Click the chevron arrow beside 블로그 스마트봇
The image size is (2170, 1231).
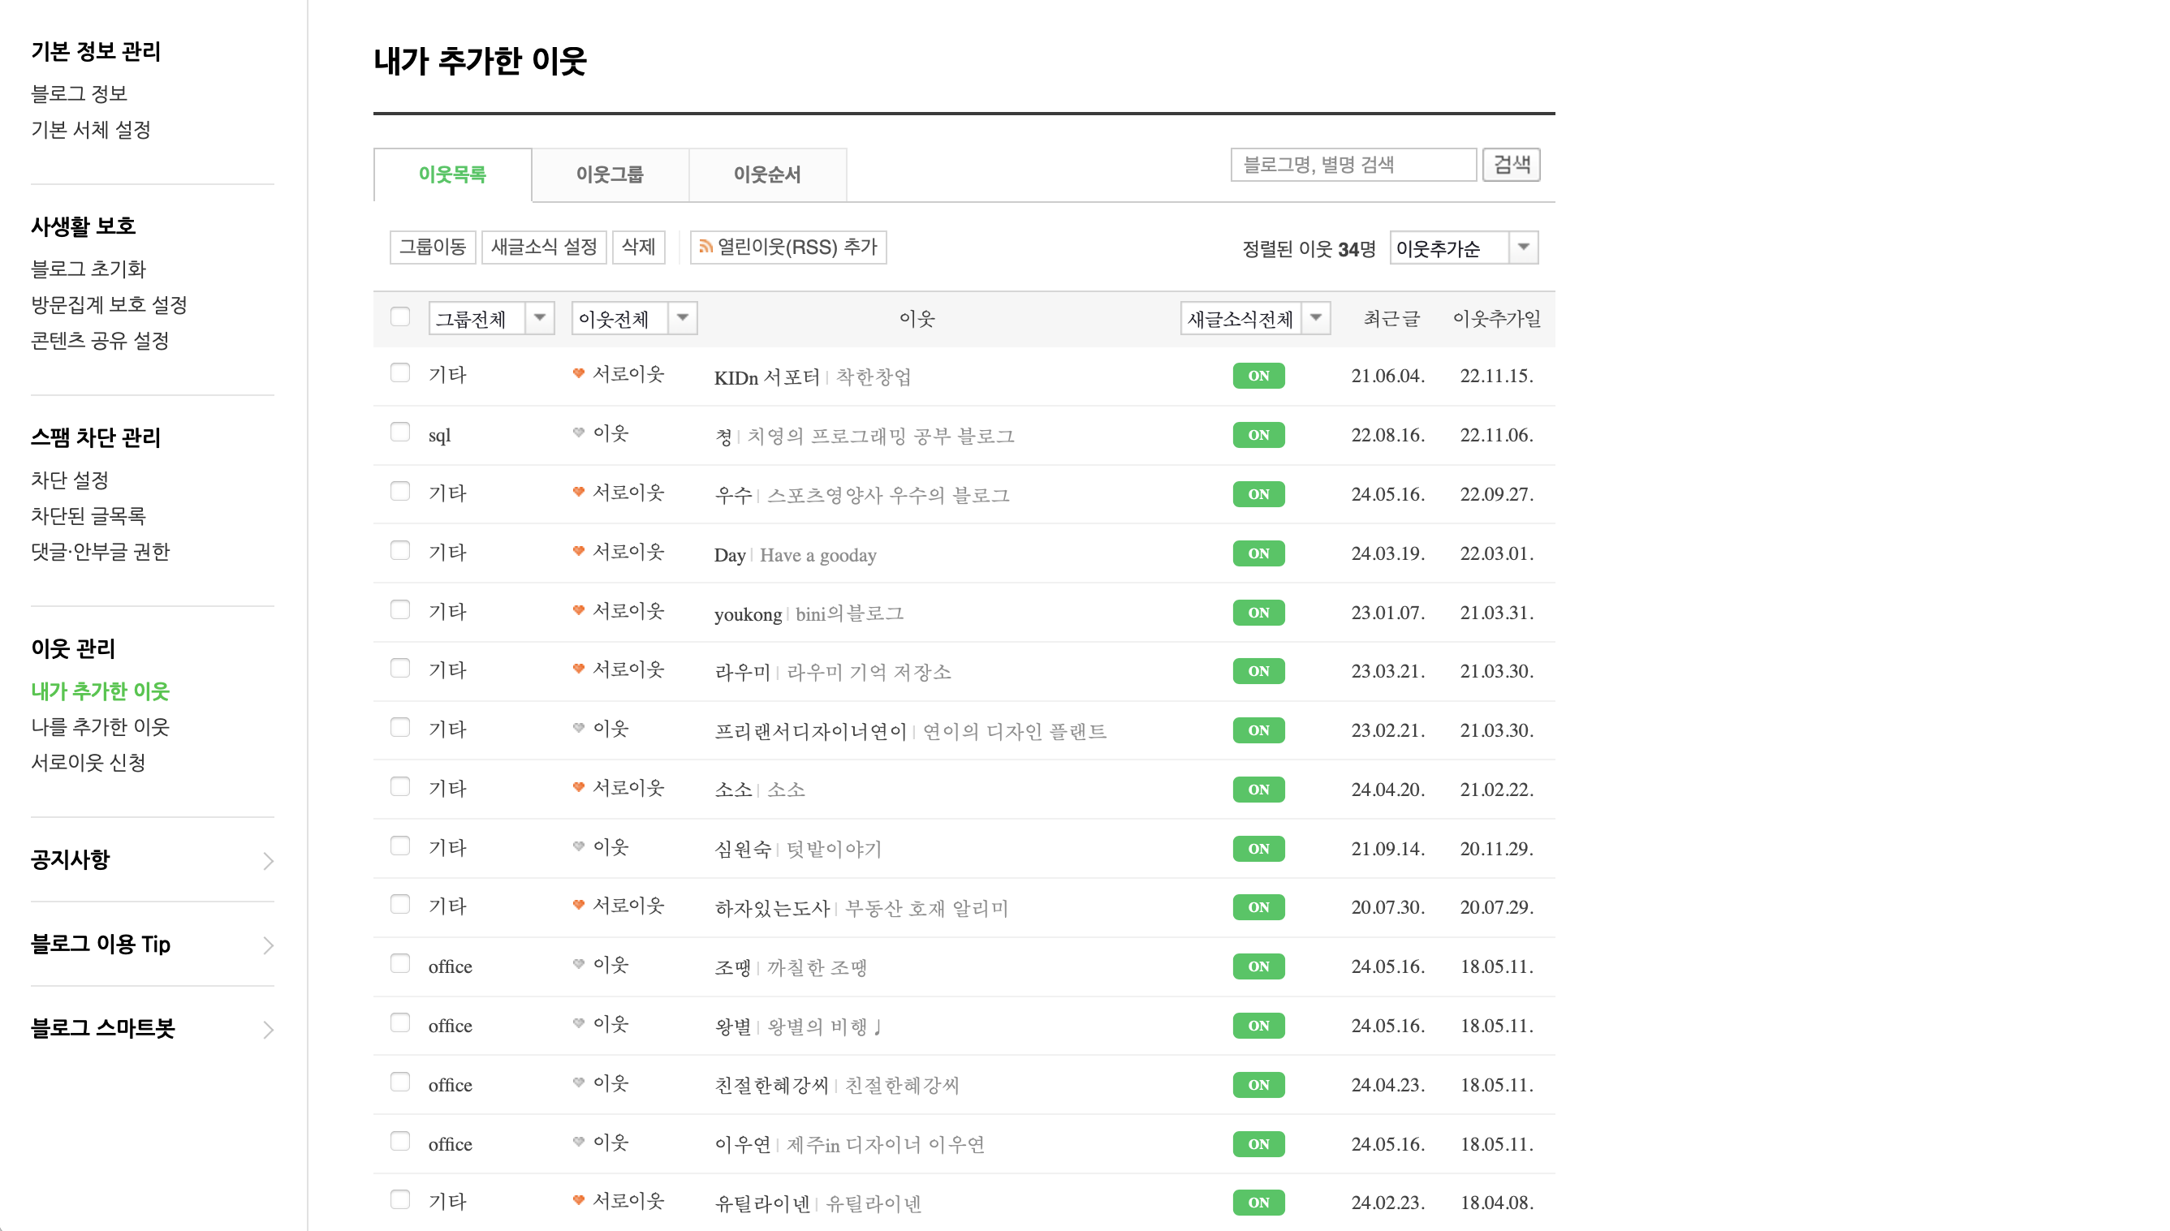tap(268, 1029)
